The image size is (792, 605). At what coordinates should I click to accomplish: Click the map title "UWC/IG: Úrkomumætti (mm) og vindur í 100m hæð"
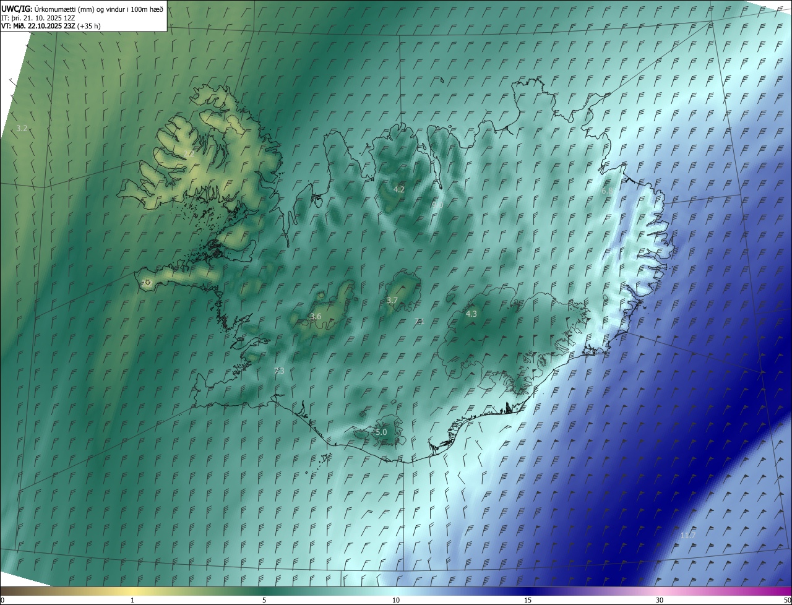click(x=82, y=9)
